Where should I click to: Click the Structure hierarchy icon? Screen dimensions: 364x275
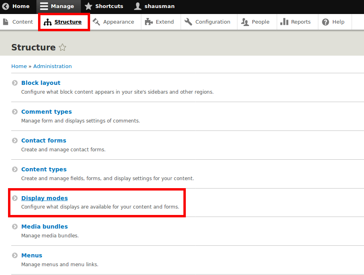(x=48, y=22)
